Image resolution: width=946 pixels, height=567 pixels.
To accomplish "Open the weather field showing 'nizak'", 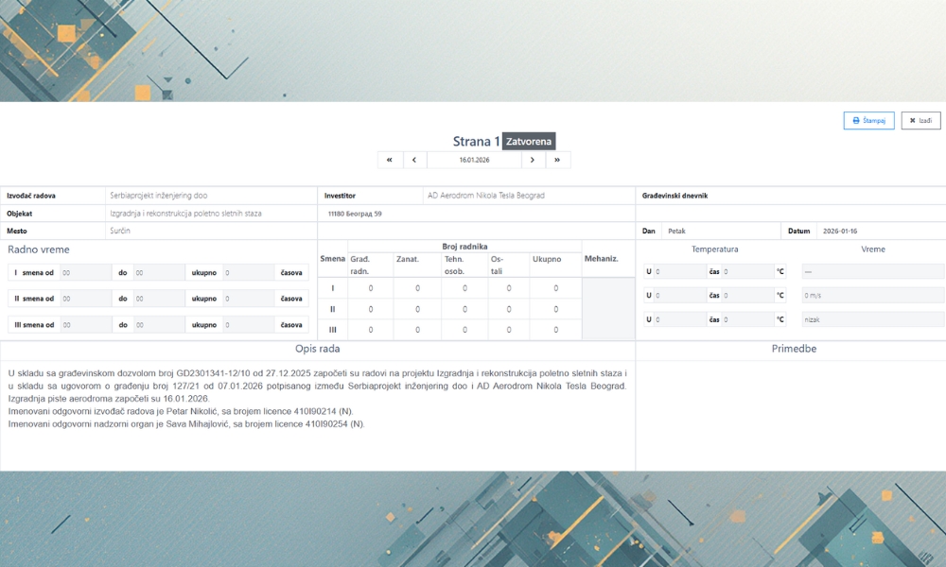I will tap(872, 319).
